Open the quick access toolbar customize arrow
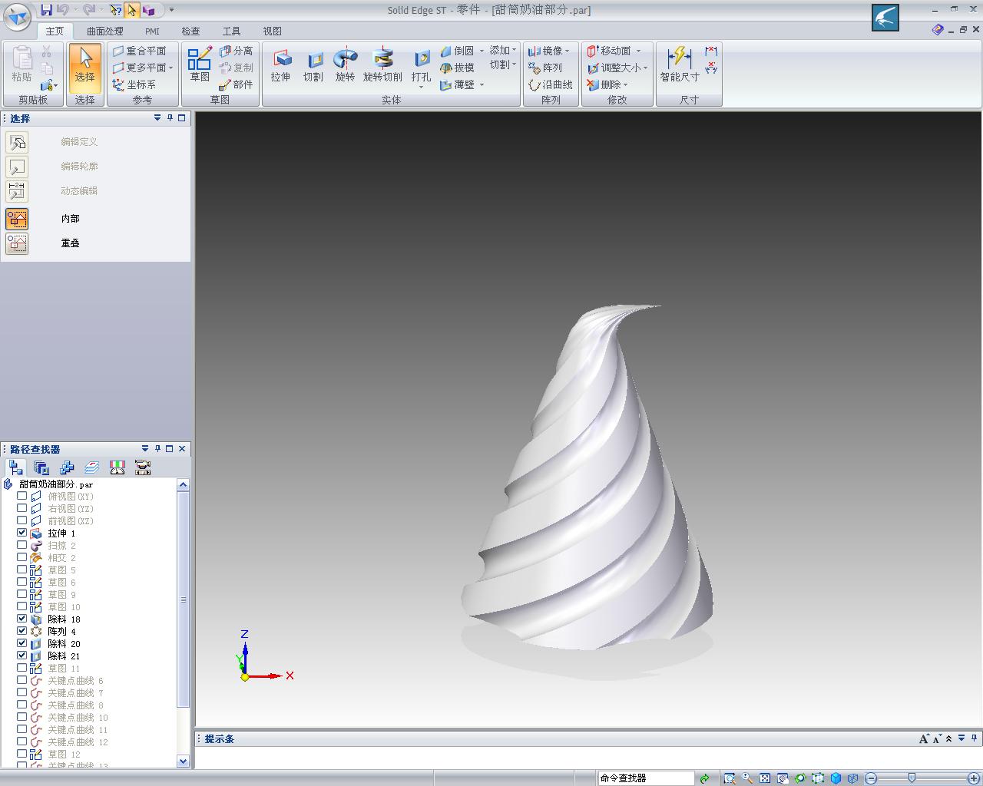This screenshot has height=786, width=983. [171, 10]
